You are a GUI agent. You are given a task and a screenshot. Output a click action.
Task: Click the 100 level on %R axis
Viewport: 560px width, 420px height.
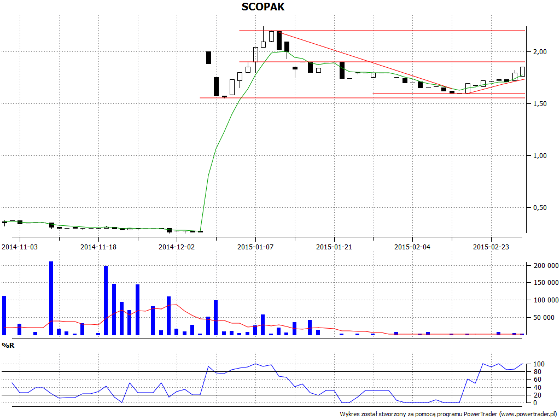(x=539, y=364)
